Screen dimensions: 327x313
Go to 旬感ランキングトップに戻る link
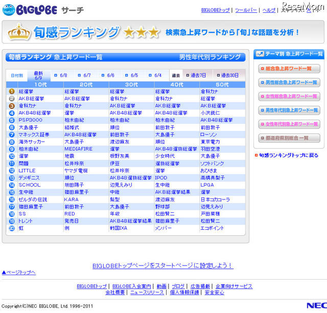[288, 155]
